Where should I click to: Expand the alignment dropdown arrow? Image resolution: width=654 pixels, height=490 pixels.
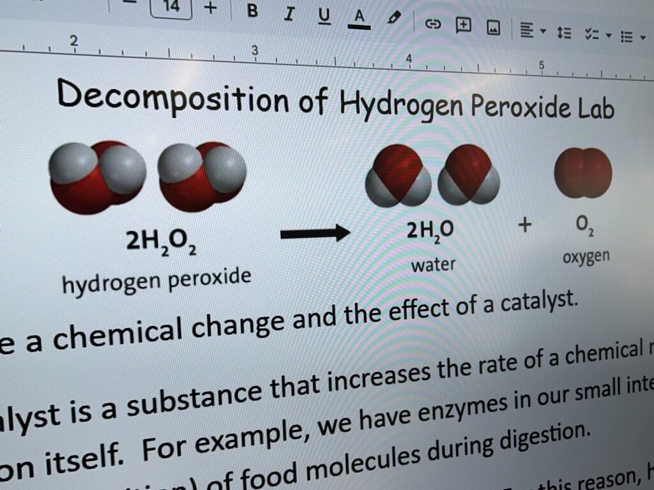pyautogui.click(x=543, y=31)
